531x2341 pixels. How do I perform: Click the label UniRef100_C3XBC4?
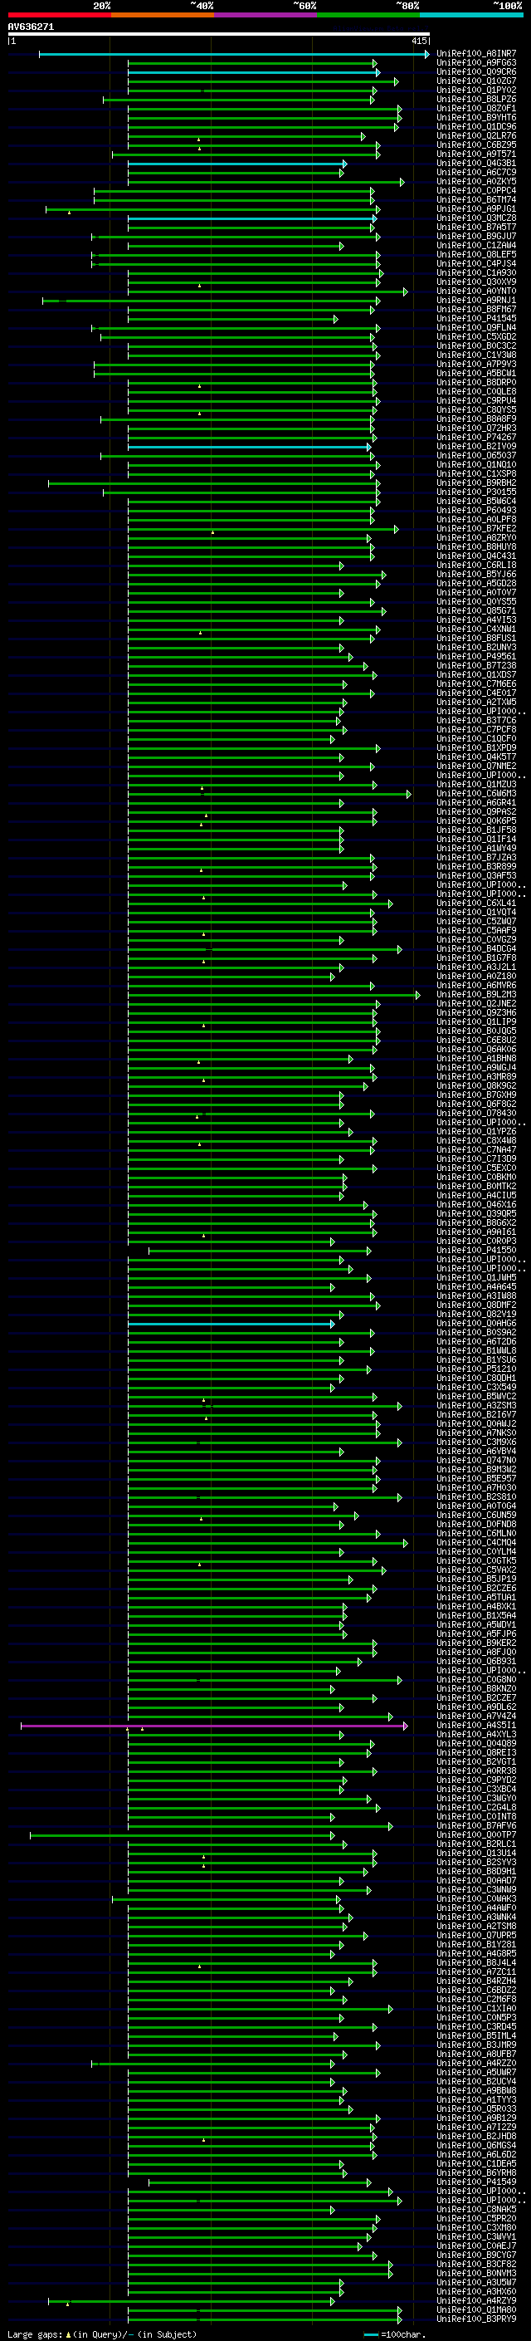tap(475, 1789)
